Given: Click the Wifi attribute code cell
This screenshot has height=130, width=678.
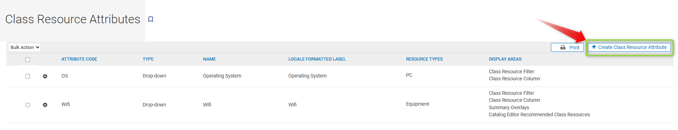Looking at the screenshot, I should [65, 104].
